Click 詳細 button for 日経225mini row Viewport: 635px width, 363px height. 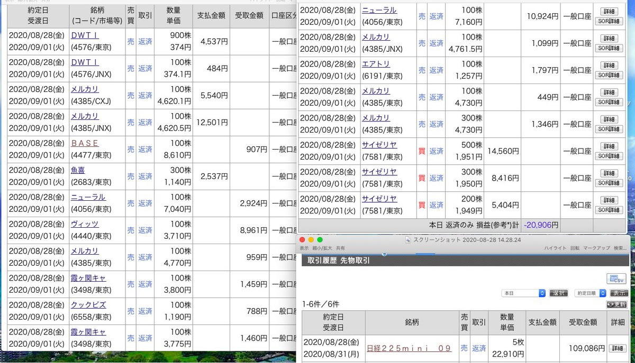click(x=617, y=348)
